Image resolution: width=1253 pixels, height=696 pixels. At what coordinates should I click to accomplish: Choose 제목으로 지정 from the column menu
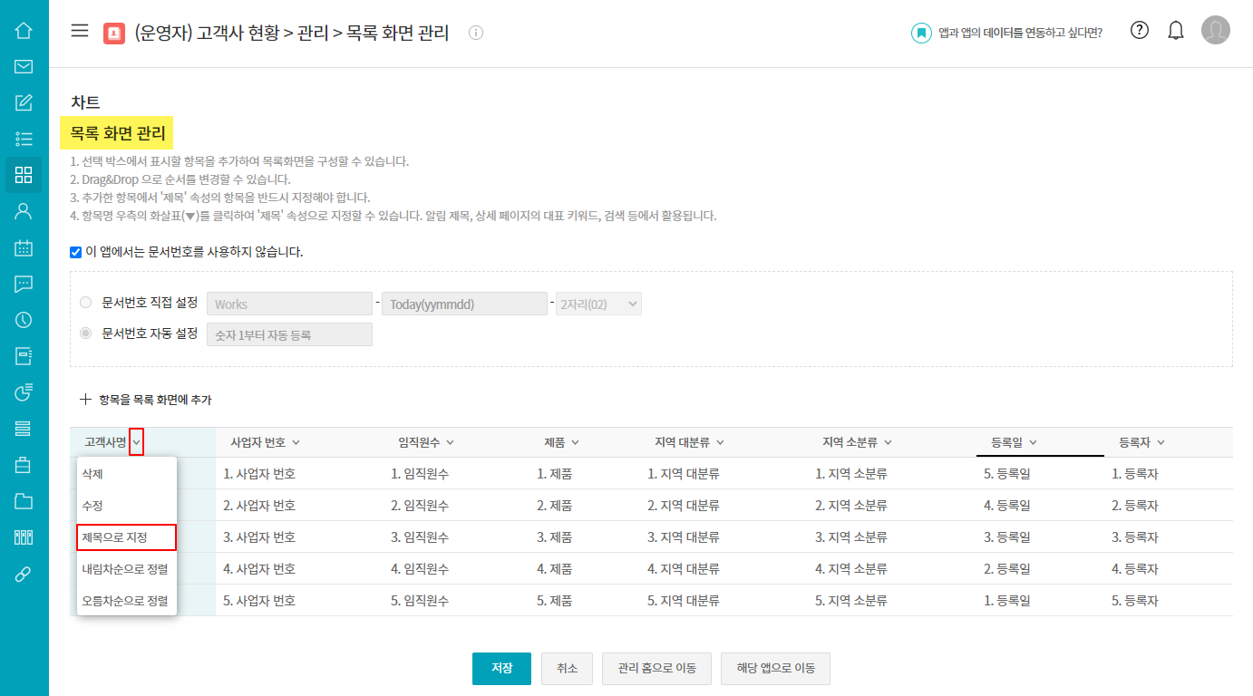pos(126,537)
